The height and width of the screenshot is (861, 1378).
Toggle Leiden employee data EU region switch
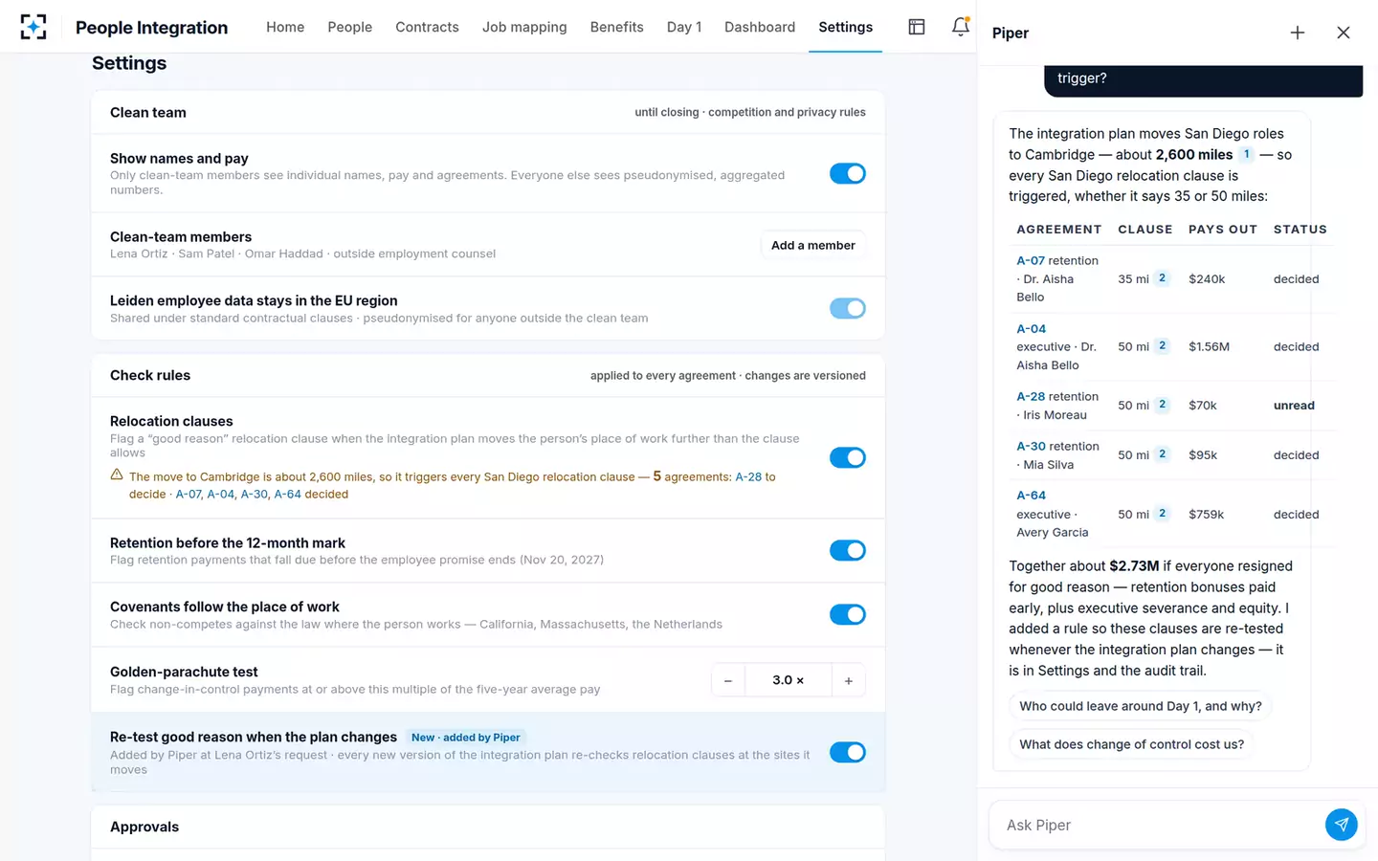[848, 308]
